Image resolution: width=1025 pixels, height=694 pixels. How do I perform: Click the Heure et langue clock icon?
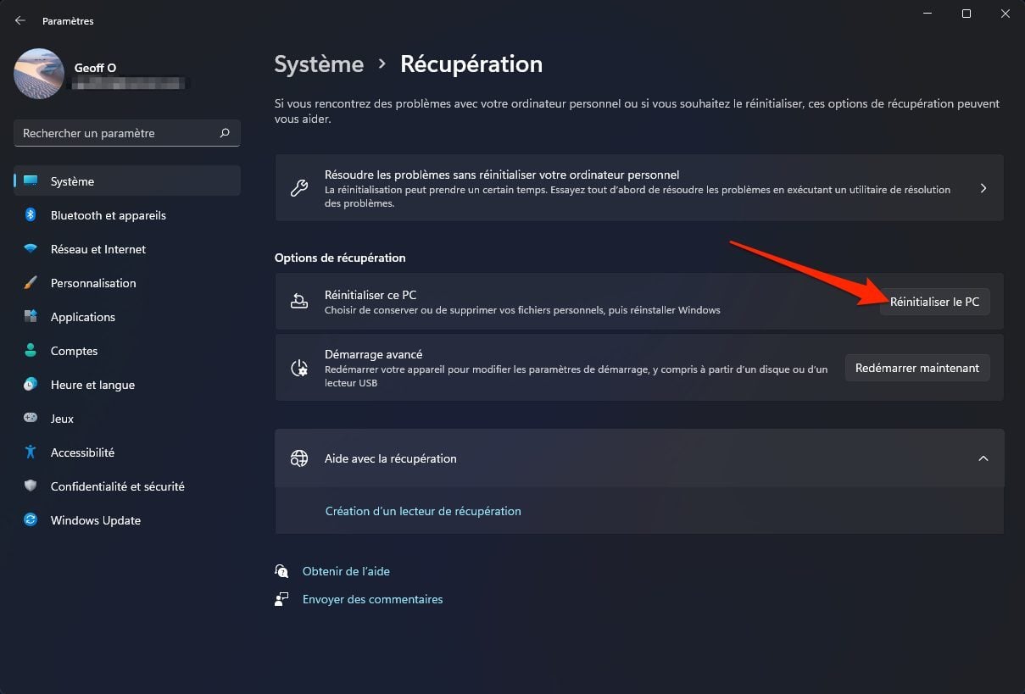click(31, 385)
